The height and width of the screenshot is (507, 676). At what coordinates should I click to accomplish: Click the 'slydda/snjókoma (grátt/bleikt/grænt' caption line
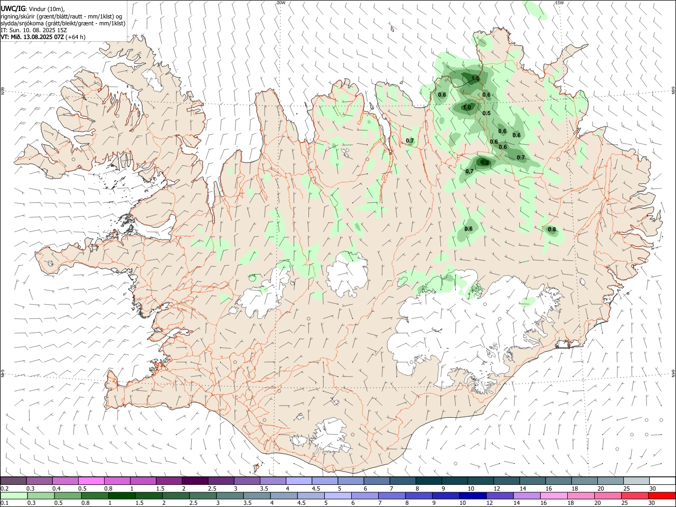point(63,23)
